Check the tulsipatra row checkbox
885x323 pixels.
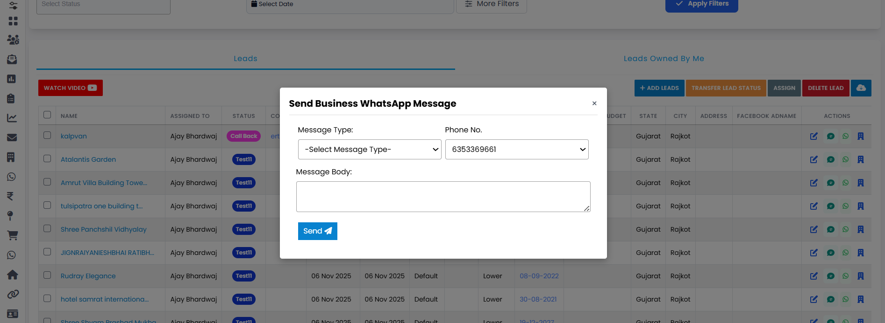click(x=47, y=205)
